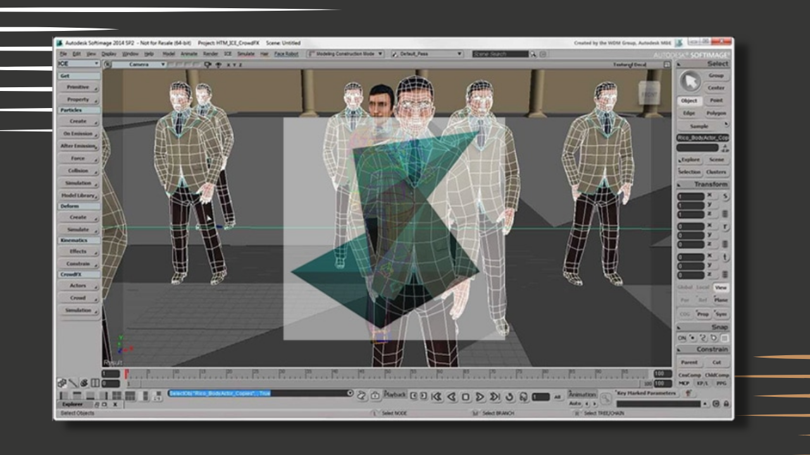Open the Explore panel on the right
The width and height of the screenshot is (810, 455).
(x=689, y=159)
